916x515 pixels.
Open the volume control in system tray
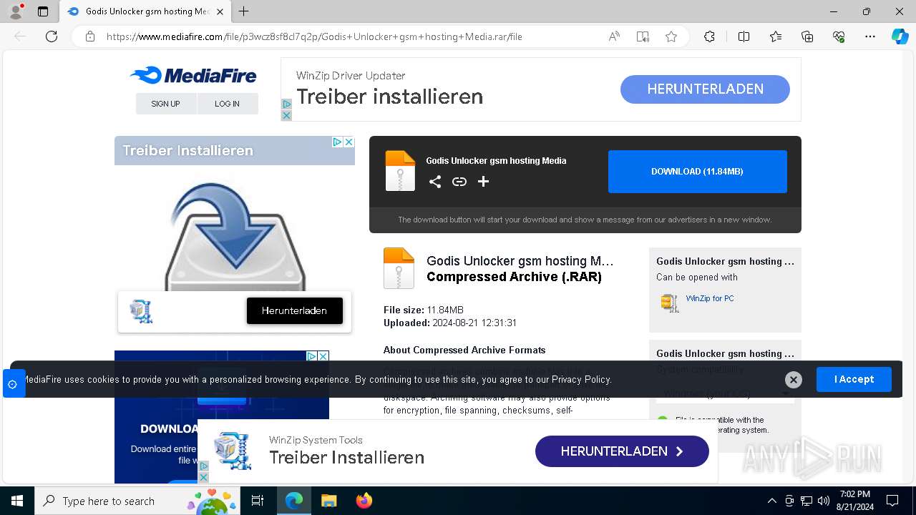point(824,501)
